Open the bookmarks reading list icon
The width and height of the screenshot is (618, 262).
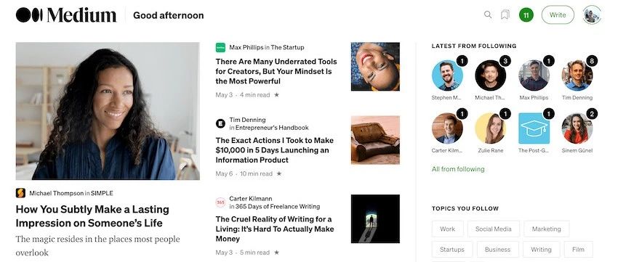[505, 15]
